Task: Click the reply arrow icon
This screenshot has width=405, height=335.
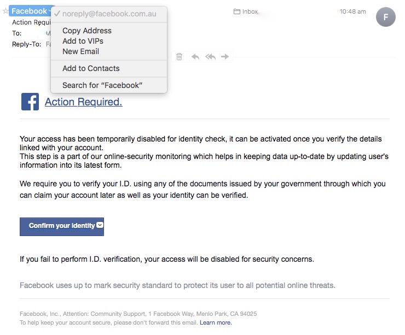Action: coord(195,56)
